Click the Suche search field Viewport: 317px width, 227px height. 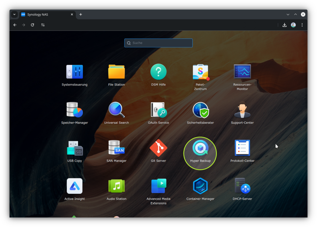158,43
